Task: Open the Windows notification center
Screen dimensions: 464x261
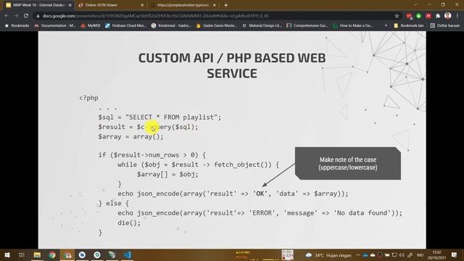Action: point(455,254)
